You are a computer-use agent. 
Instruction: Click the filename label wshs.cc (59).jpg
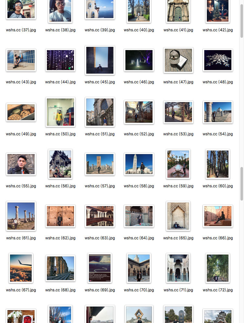tap(178, 186)
